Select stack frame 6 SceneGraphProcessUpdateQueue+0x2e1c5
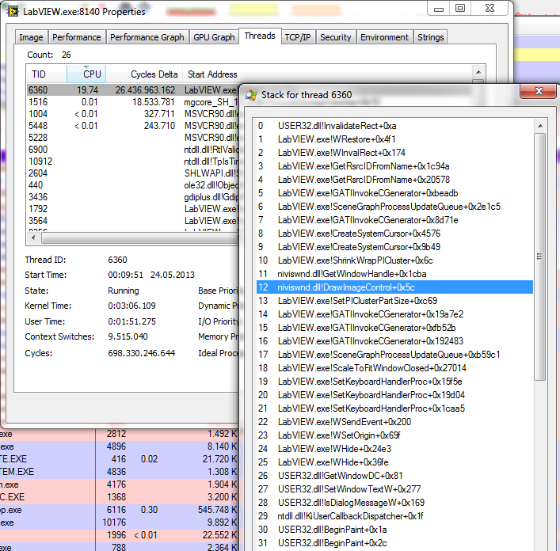560x551 pixels. coord(394,207)
